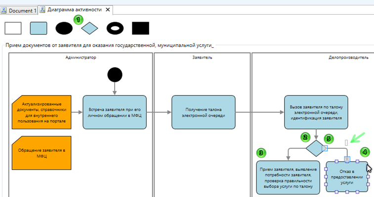This screenshot has width=374, height=197.
Task: Pick the white rectangle shape tool
Action: (x=13, y=28)
